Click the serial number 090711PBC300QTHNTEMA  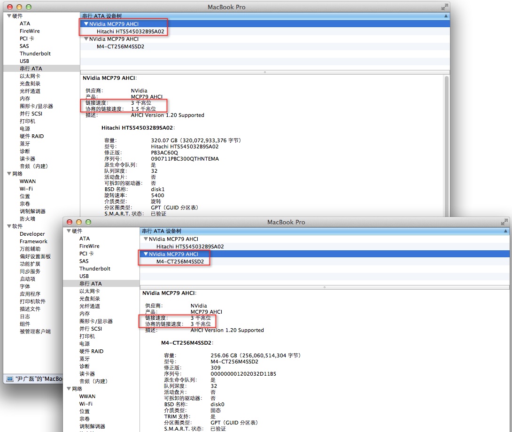click(185, 159)
